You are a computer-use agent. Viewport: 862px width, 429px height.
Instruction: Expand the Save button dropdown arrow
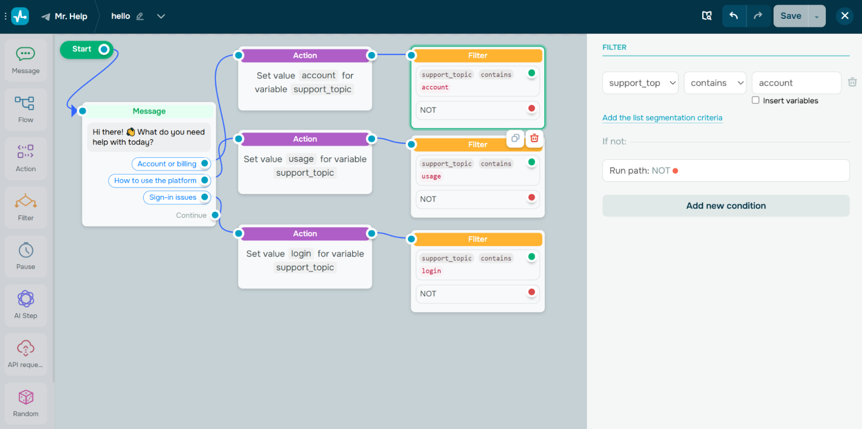point(816,16)
